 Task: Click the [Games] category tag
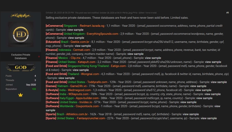click(x=51, y=86)
